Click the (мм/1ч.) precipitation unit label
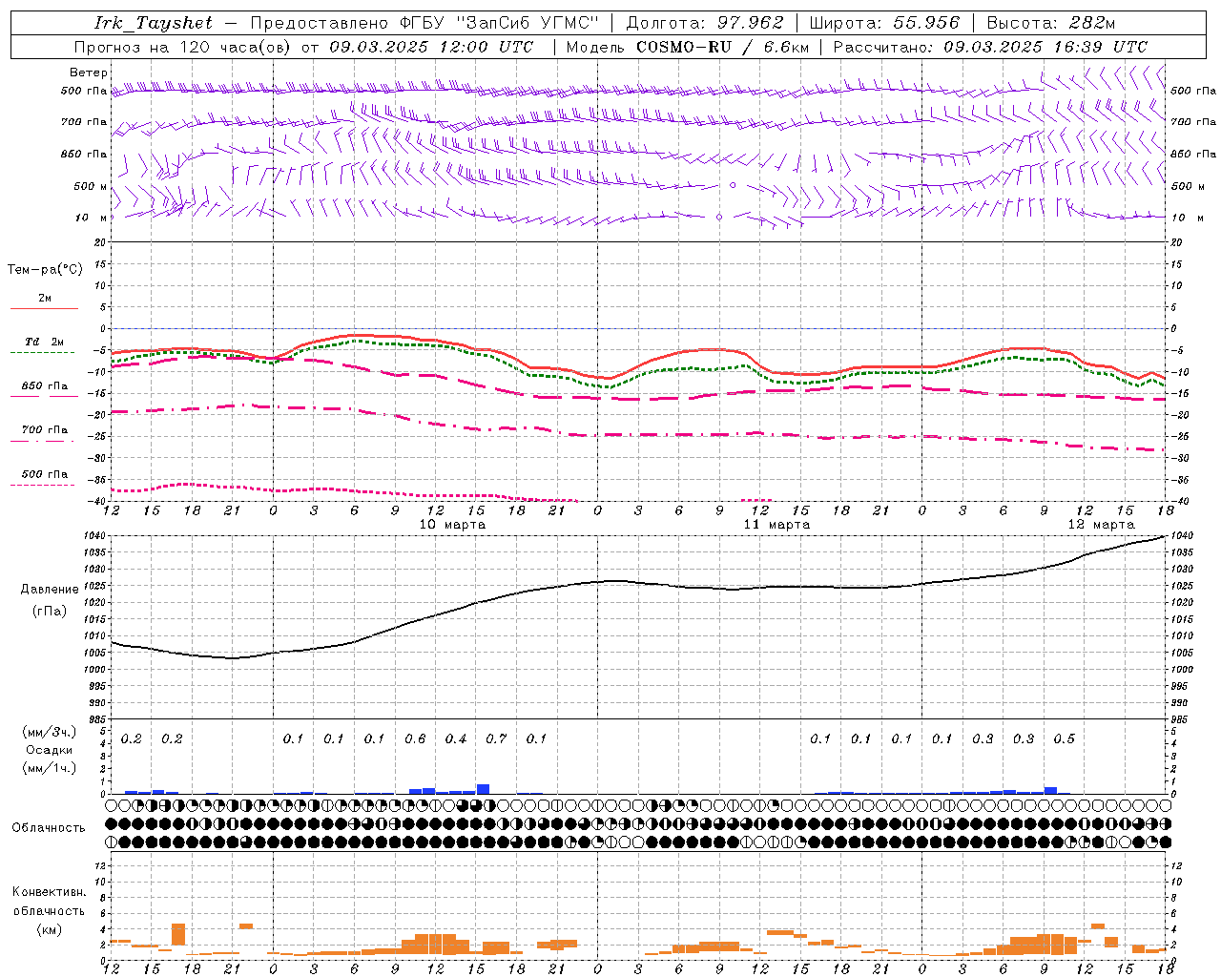The height and width of the screenshot is (977, 1221). click(49, 768)
